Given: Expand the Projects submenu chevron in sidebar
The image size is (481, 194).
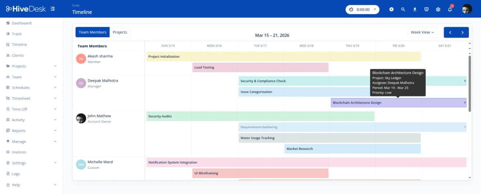Looking at the screenshot, I should (x=55, y=66).
